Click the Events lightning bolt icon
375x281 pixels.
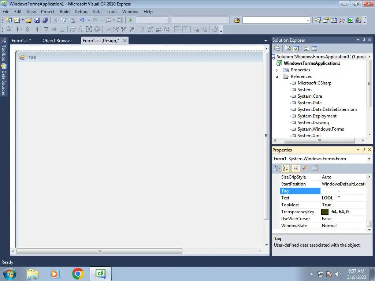(304, 168)
